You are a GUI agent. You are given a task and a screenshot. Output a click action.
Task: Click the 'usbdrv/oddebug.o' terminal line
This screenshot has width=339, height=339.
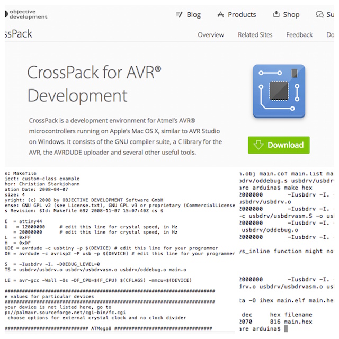pos(270,230)
